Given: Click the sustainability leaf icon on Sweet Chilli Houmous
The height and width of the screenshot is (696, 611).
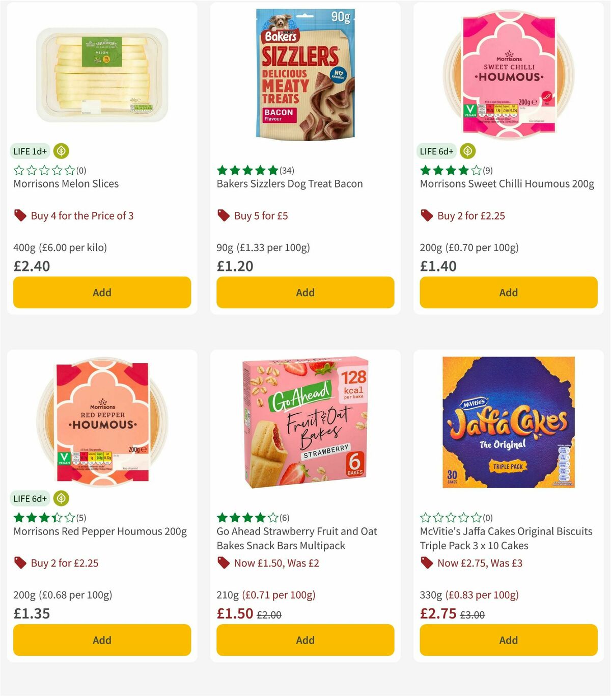Looking at the screenshot, I should tap(467, 151).
